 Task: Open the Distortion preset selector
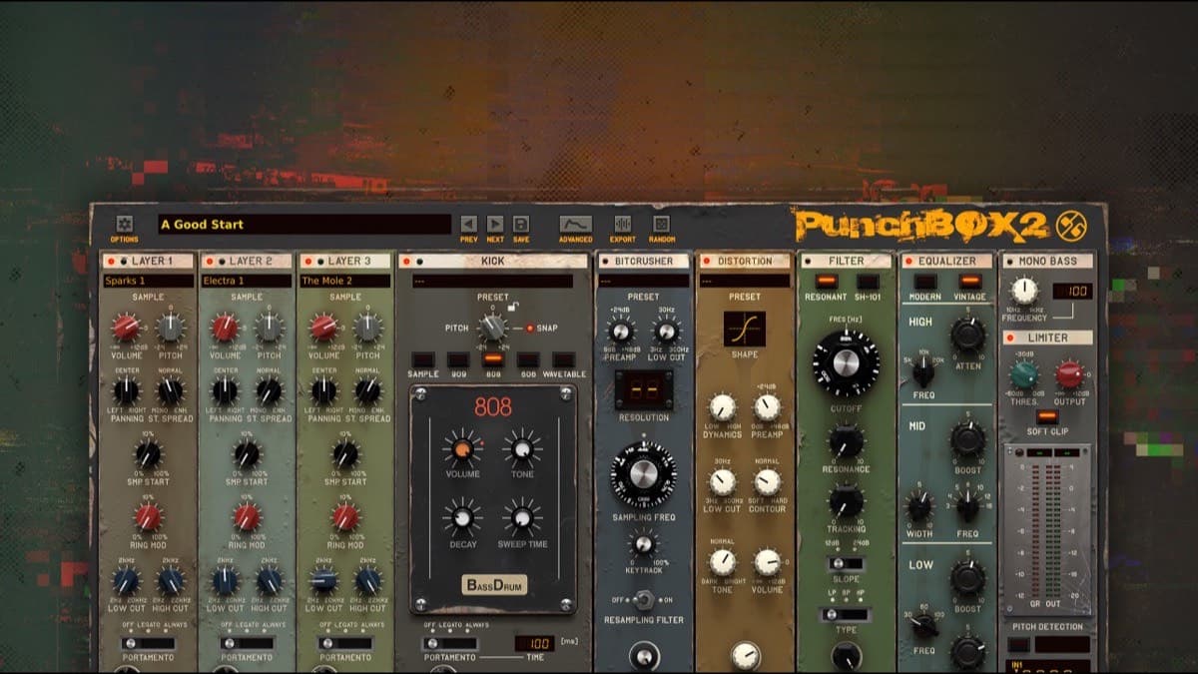pos(745,282)
